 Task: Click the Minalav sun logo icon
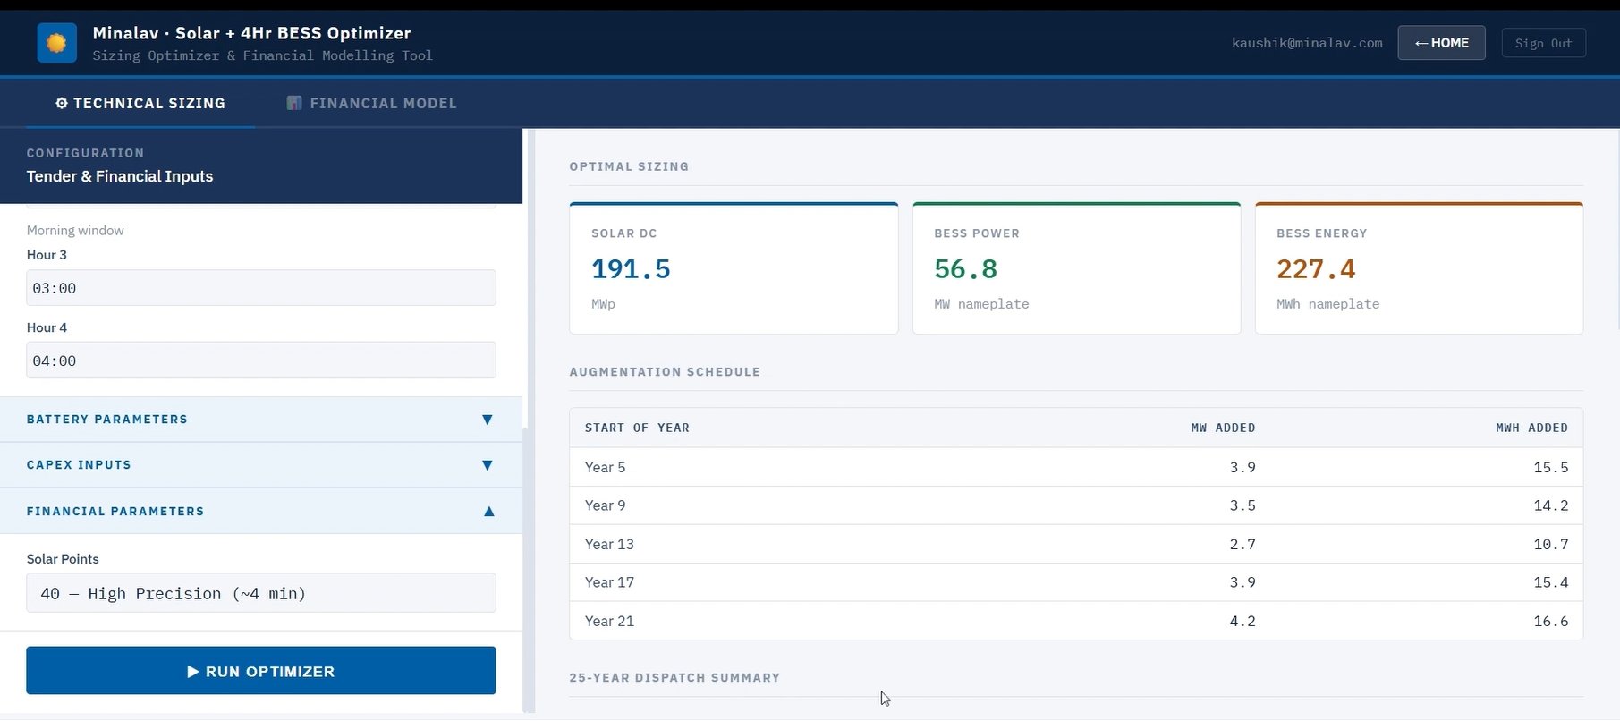pyautogui.click(x=56, y=43)
